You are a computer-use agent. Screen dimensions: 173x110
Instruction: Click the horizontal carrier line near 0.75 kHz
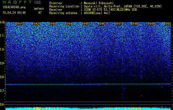pos(88,84)
